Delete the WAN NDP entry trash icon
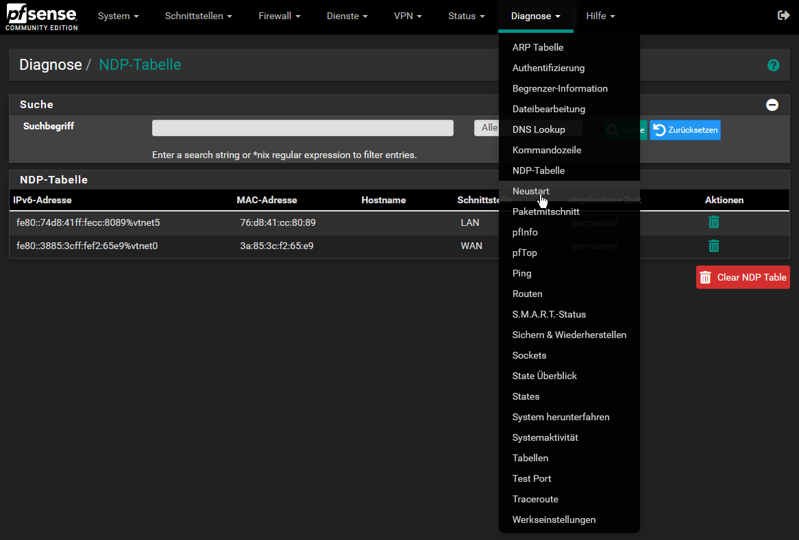The height and width of the screenshot is (540, 799). pos(713,246)
